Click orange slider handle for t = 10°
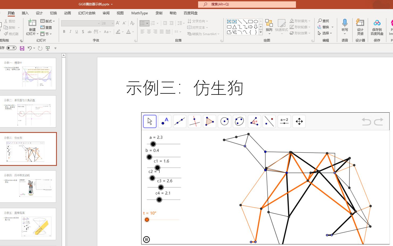 [147, 220]
